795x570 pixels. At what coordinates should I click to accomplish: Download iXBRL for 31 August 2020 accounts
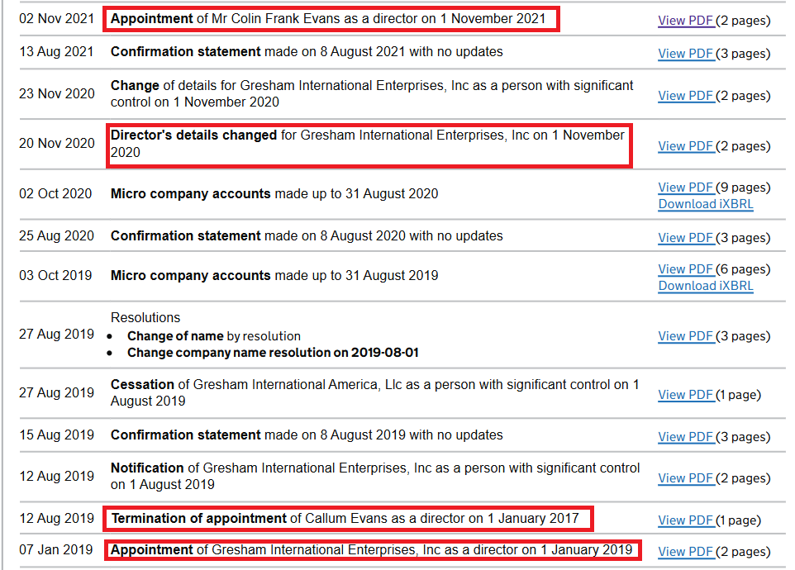tap(706, 204)
